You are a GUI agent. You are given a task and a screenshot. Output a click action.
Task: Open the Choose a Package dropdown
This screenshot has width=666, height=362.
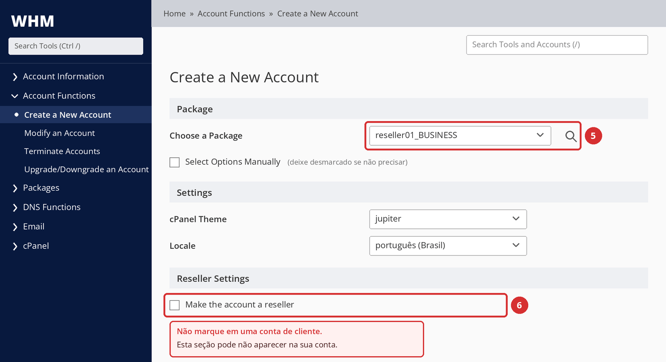click(x=460, y=136)
